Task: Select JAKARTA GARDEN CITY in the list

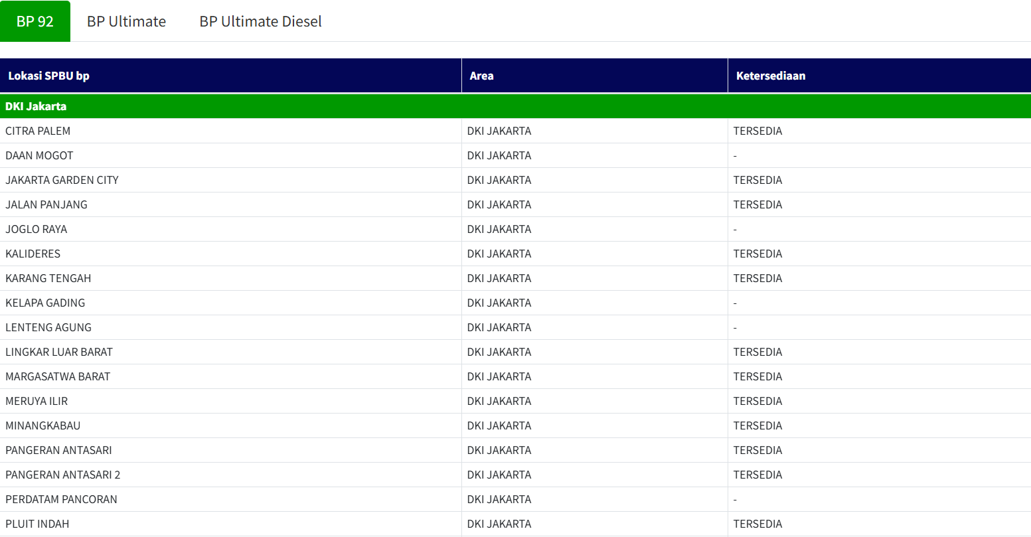Action: pyautogui.click(x=62, y=180)
